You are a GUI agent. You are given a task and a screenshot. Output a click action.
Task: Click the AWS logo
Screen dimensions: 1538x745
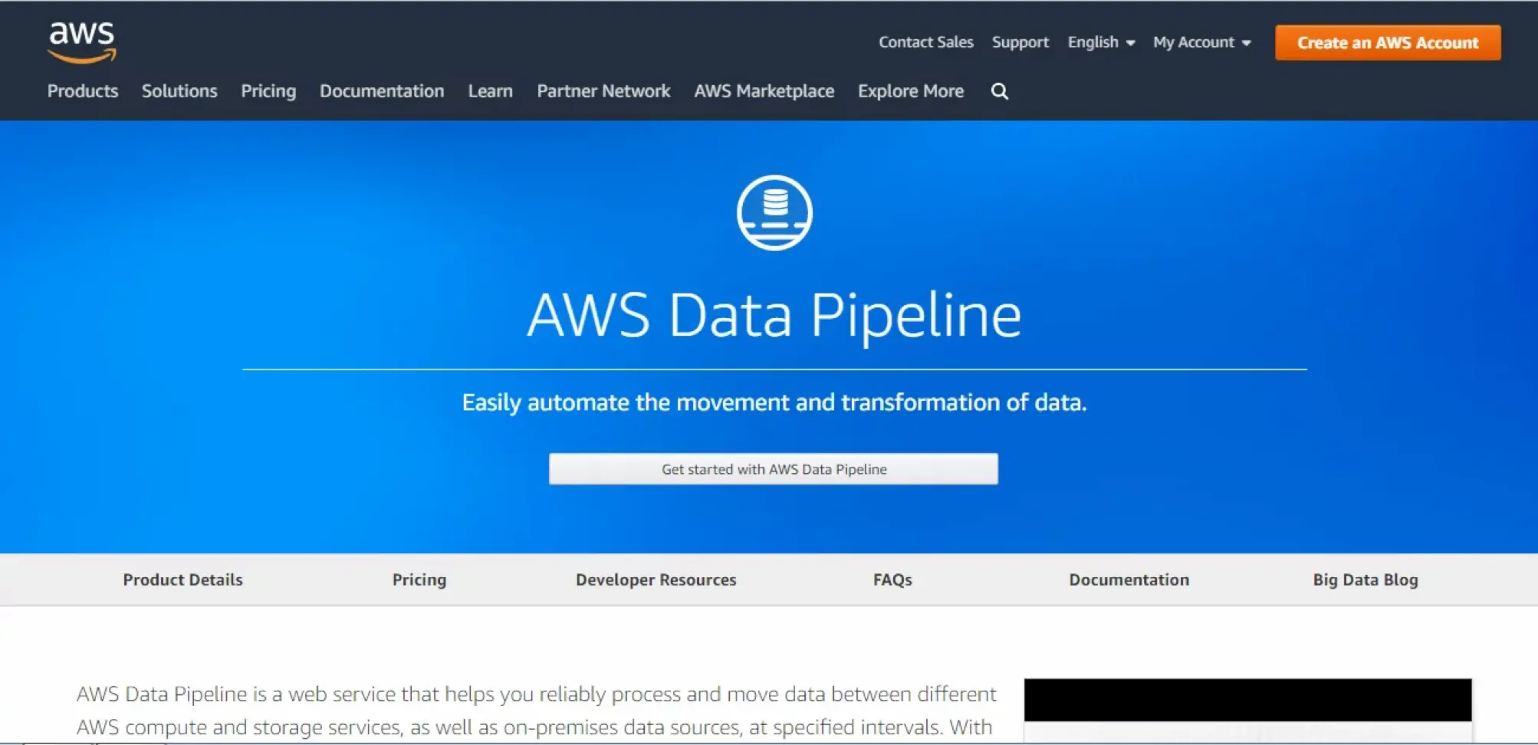click(81, 41)
